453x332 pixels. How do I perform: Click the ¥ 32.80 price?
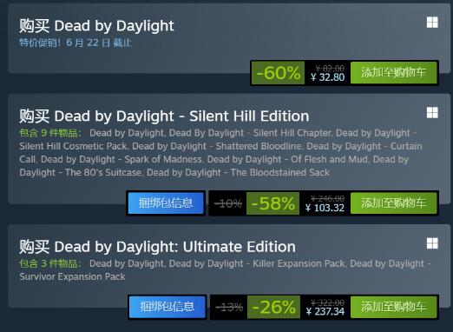point(328,77)
